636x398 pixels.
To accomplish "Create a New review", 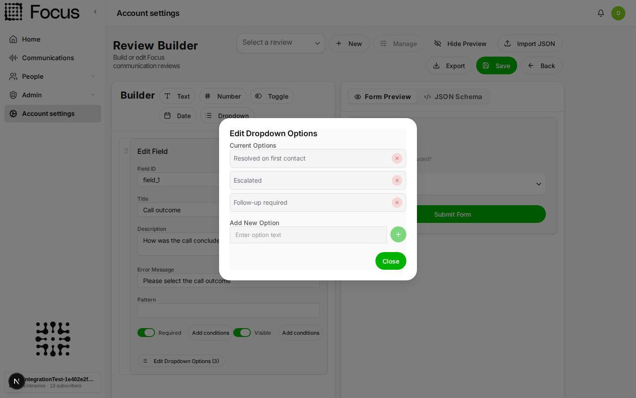I will [349, 43].
